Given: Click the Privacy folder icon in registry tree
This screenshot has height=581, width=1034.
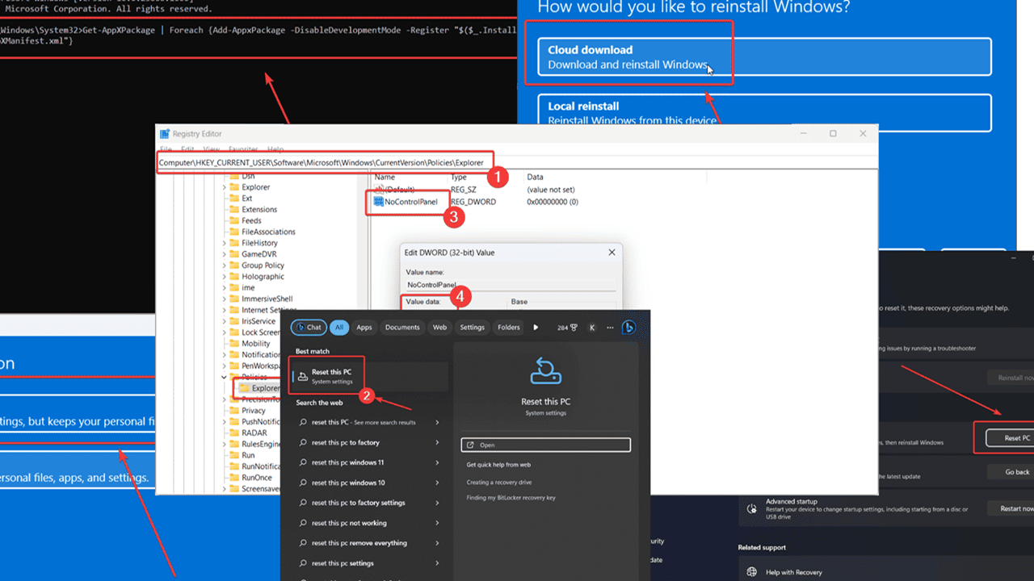Looking at the screenshot, I should (x=235, y=410).
